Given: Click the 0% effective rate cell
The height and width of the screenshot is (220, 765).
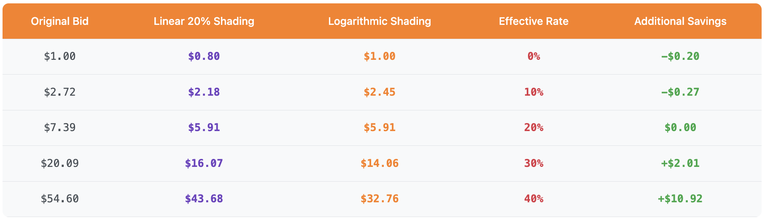Looking at the screenshot, I should coord(533,56).
